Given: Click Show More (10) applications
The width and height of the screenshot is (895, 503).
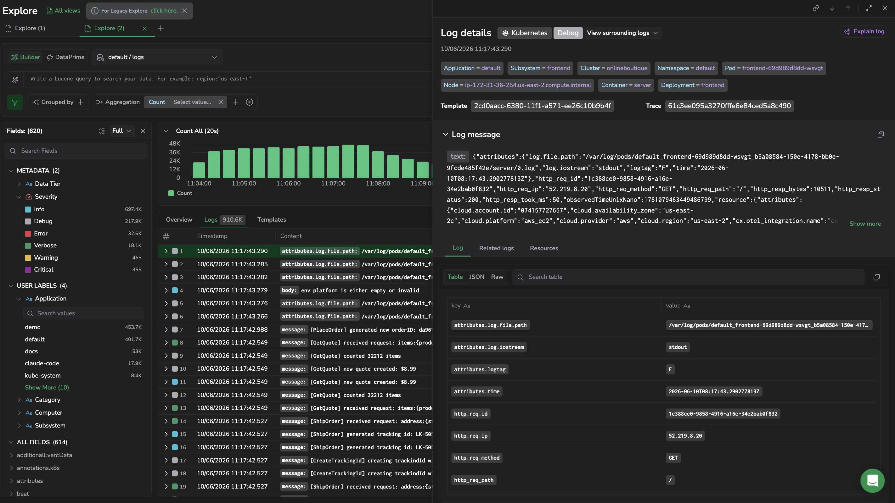Looking at the screenshot, I should [x=47, y=387].
